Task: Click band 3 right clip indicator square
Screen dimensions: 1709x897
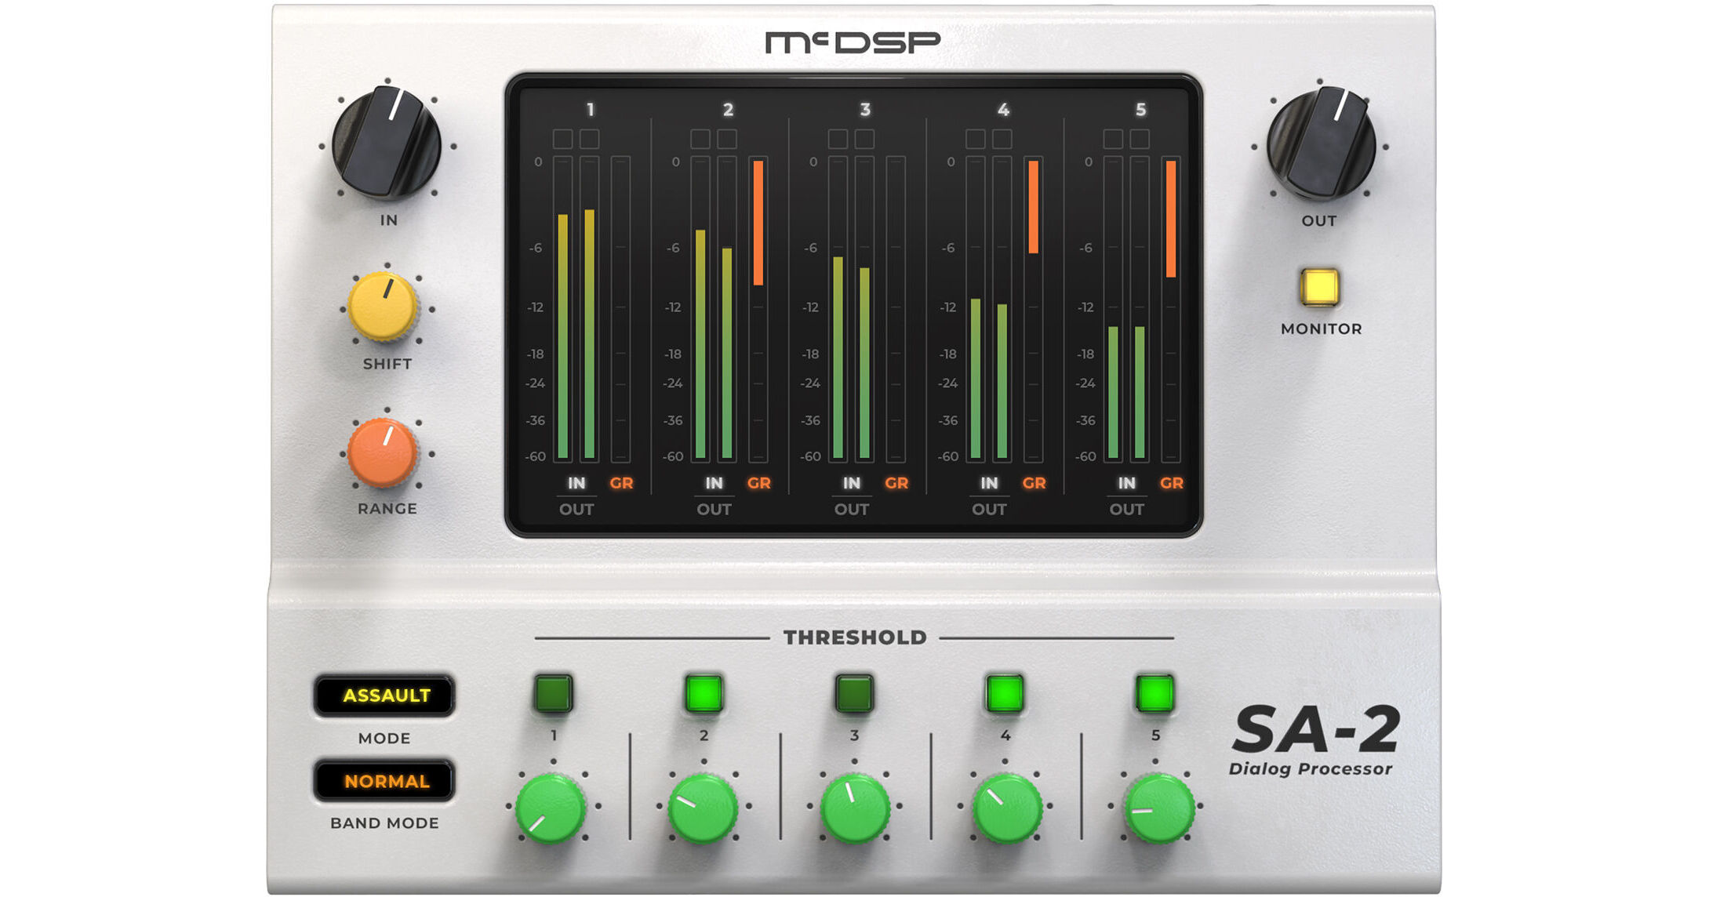Action: 864,139
